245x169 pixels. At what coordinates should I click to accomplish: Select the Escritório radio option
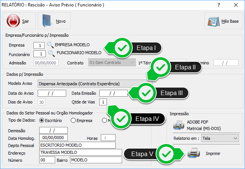click(x=42, y=120)
